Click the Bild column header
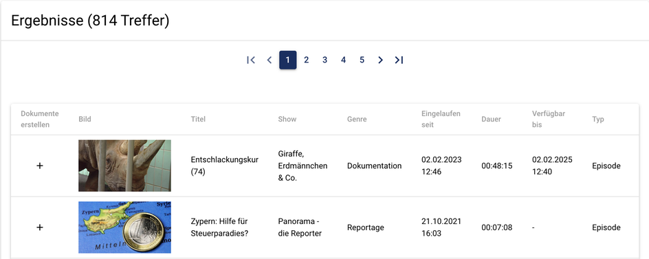The width and height of the screenshot is (649, 259). [x=85, y=119]
